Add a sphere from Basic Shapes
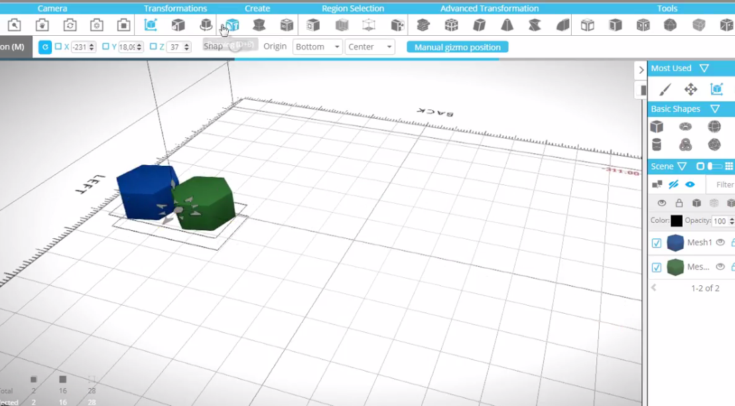 pyautogui.click(x=714, y=127)
